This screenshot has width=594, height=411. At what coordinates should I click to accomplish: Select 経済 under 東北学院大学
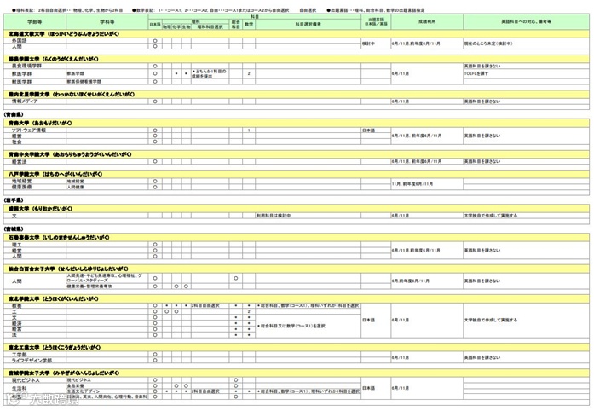click(x=35, y=323)
